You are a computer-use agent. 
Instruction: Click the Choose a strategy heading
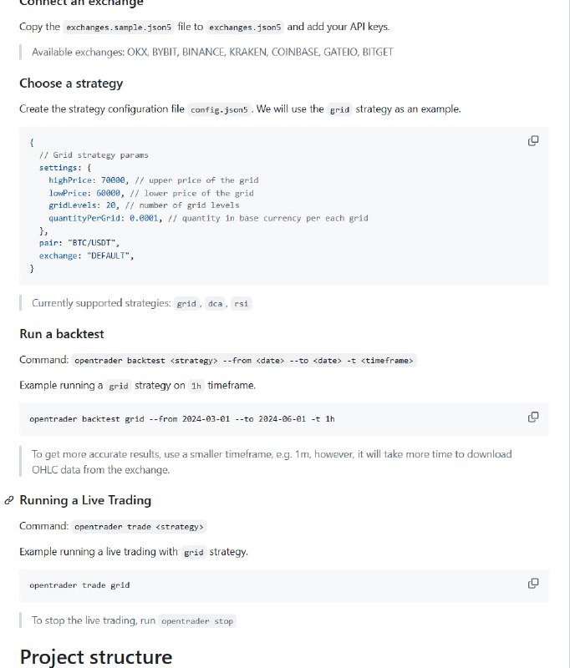(x=71, y=83)
